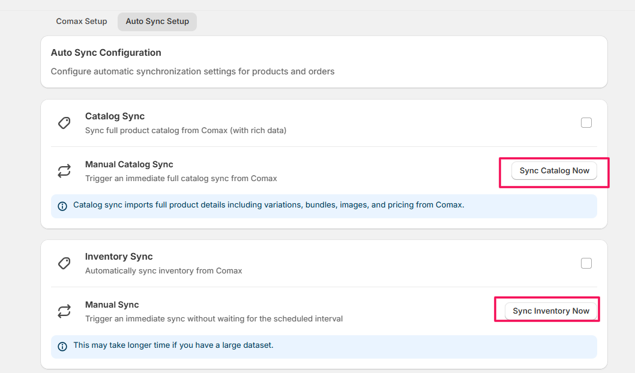Click the Catalog Sync title text
635x373 pixels.
115,116
